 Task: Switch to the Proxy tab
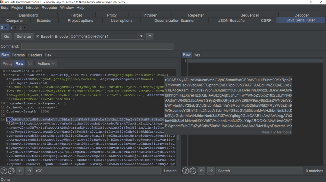point(112,15)
